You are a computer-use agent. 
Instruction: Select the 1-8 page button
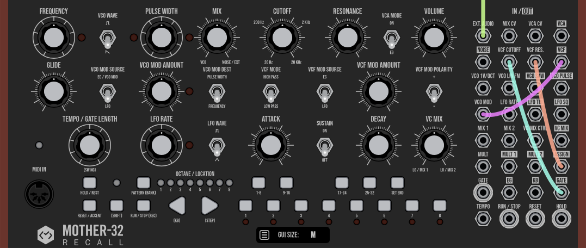(258, 183)
